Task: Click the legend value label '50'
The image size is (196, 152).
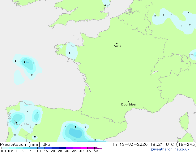Action: click(x=96, y=151)
